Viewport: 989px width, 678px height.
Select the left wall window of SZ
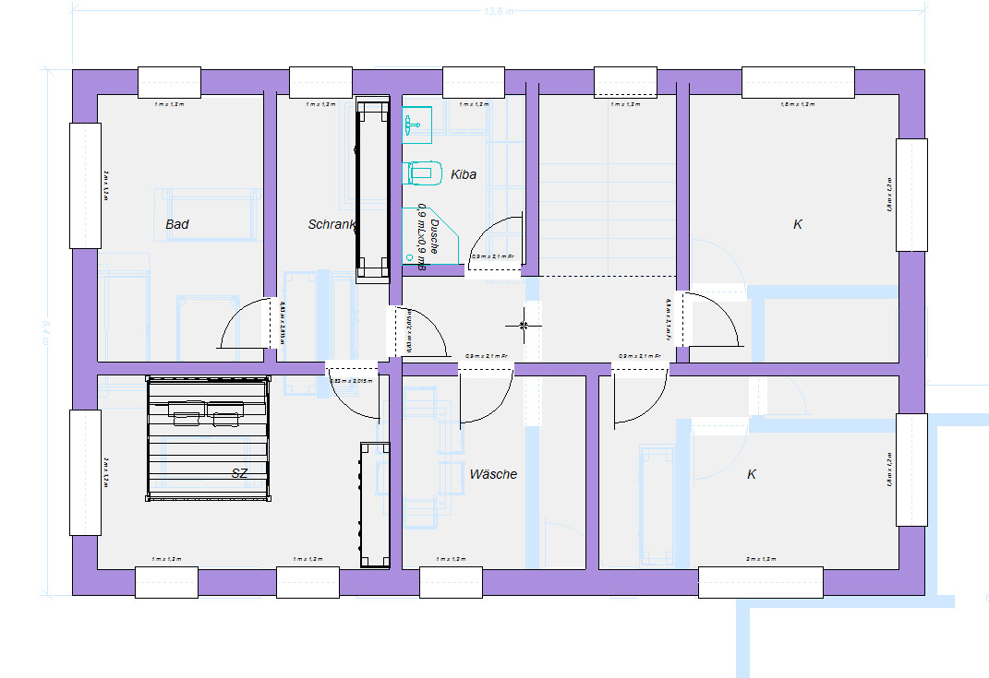point(85,472)
